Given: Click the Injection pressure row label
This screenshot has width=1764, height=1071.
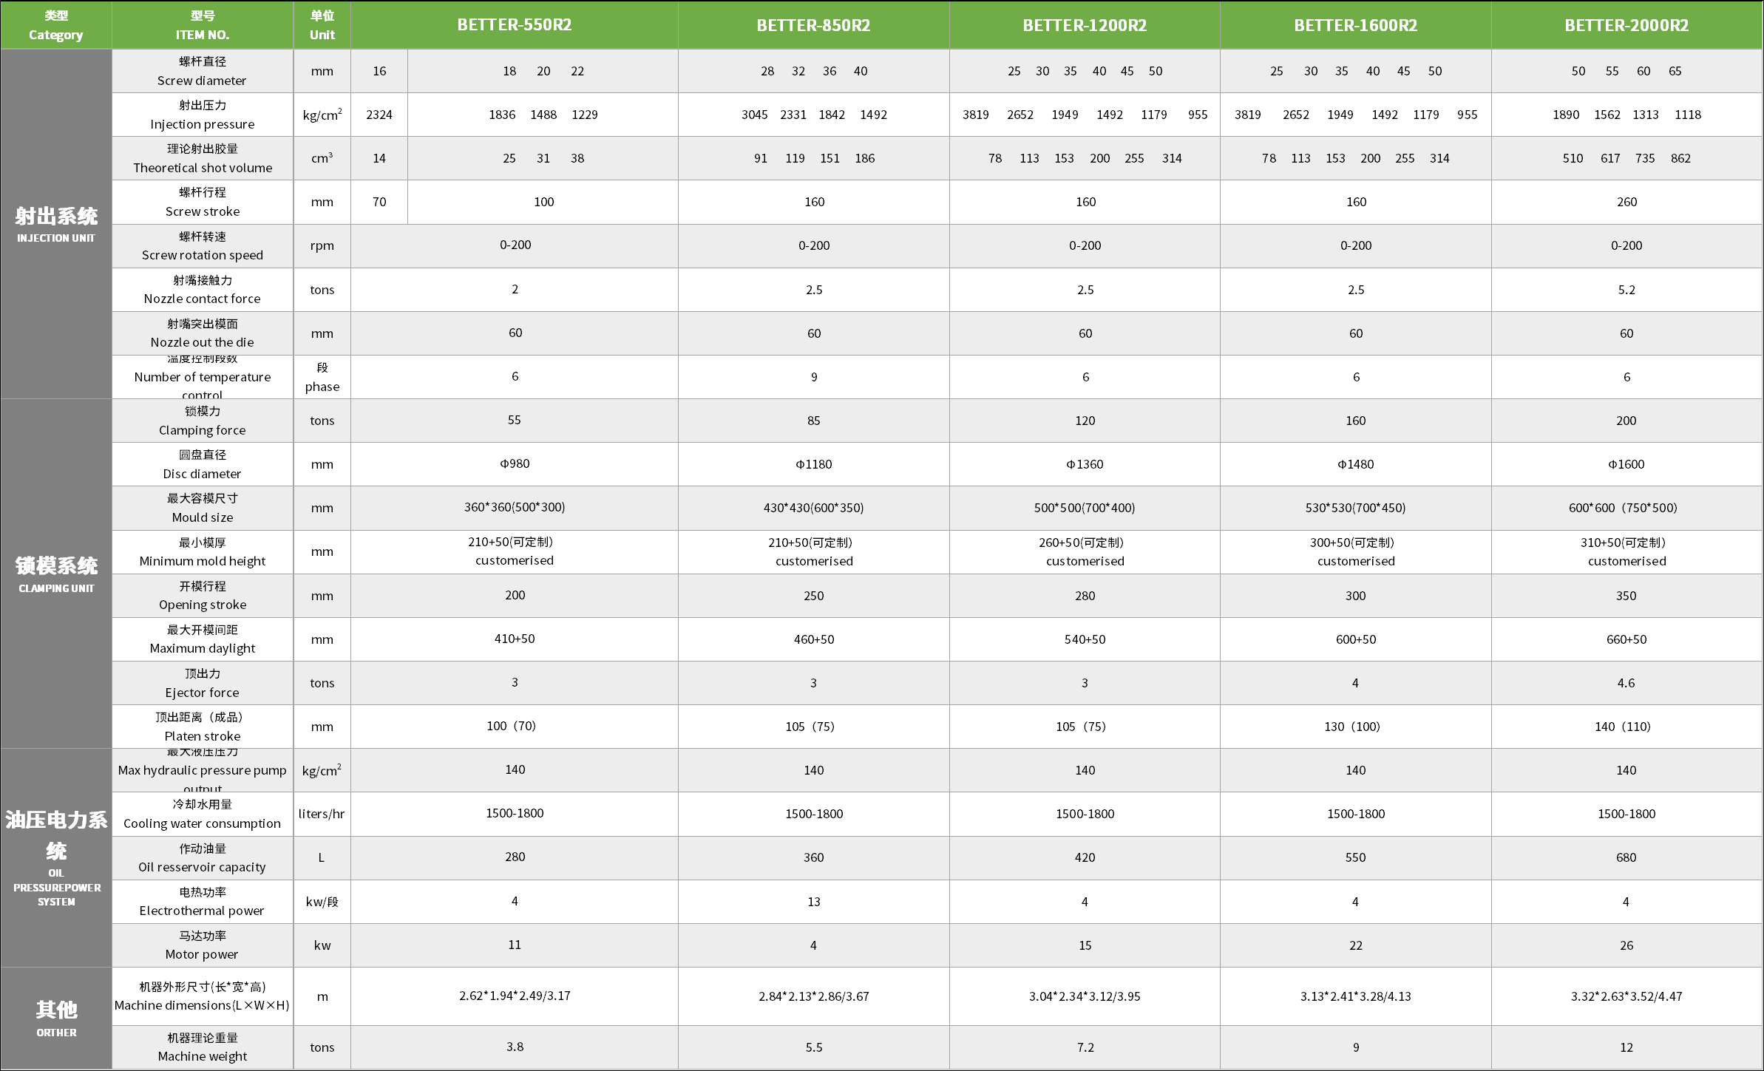Looking at the screenshot, I should 203,115.
